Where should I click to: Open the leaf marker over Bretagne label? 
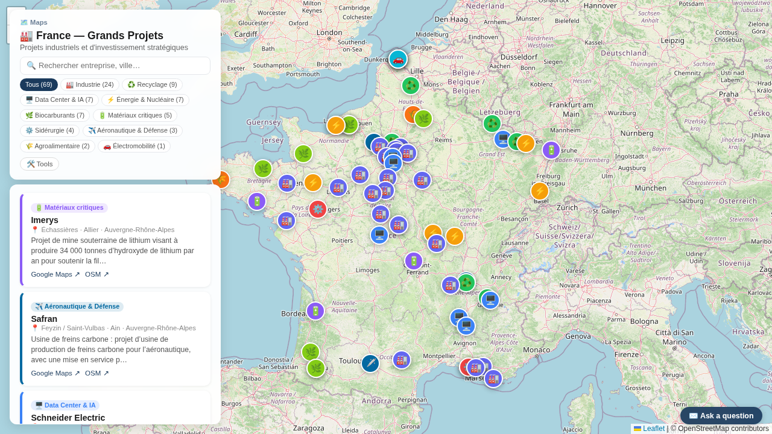tap(263, 169)
